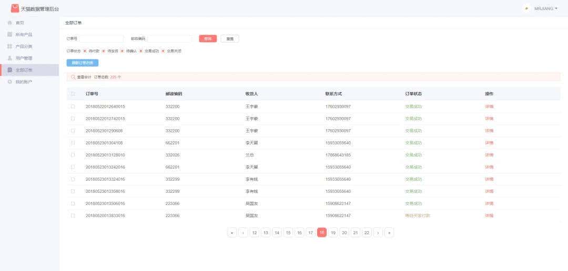
Task: Tick the checkbox for order 20180522012742015
Action: pos(73,119)
